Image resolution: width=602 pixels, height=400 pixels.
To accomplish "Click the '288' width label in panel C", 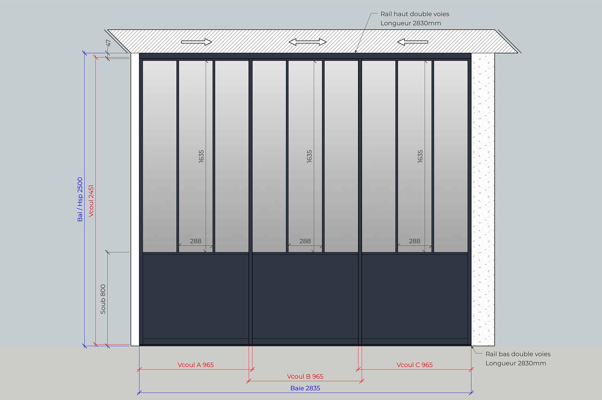I will [x=415, y=241].
